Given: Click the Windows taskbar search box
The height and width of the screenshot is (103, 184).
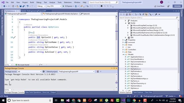Looking at the screenshot, I should [30, 100].
